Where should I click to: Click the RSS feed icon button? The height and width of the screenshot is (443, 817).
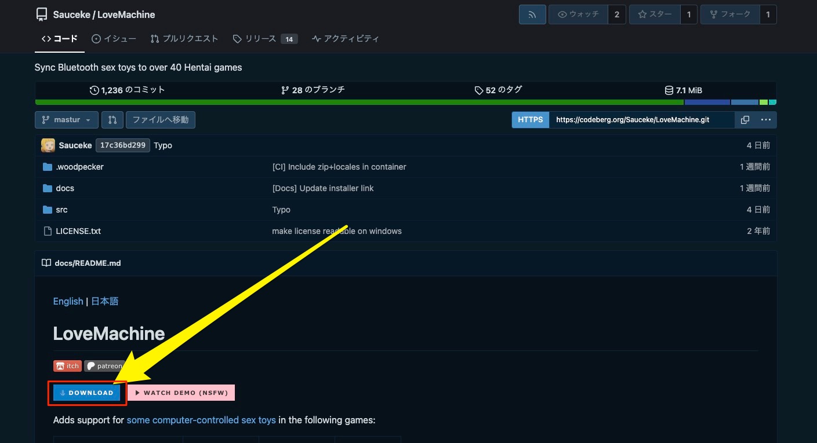point(532,14)
